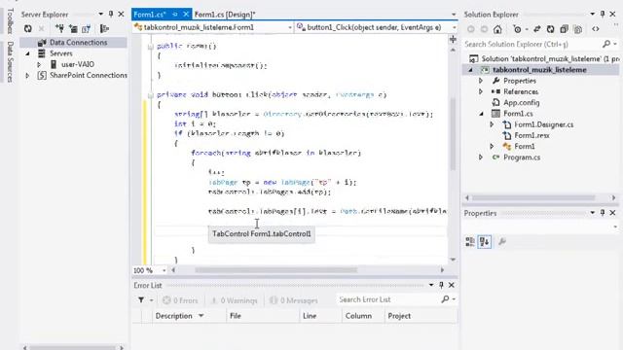623x350 pixels.
Task: Sort by Column header in Error List
Action: pyautogui.click(x=358, y=316)
